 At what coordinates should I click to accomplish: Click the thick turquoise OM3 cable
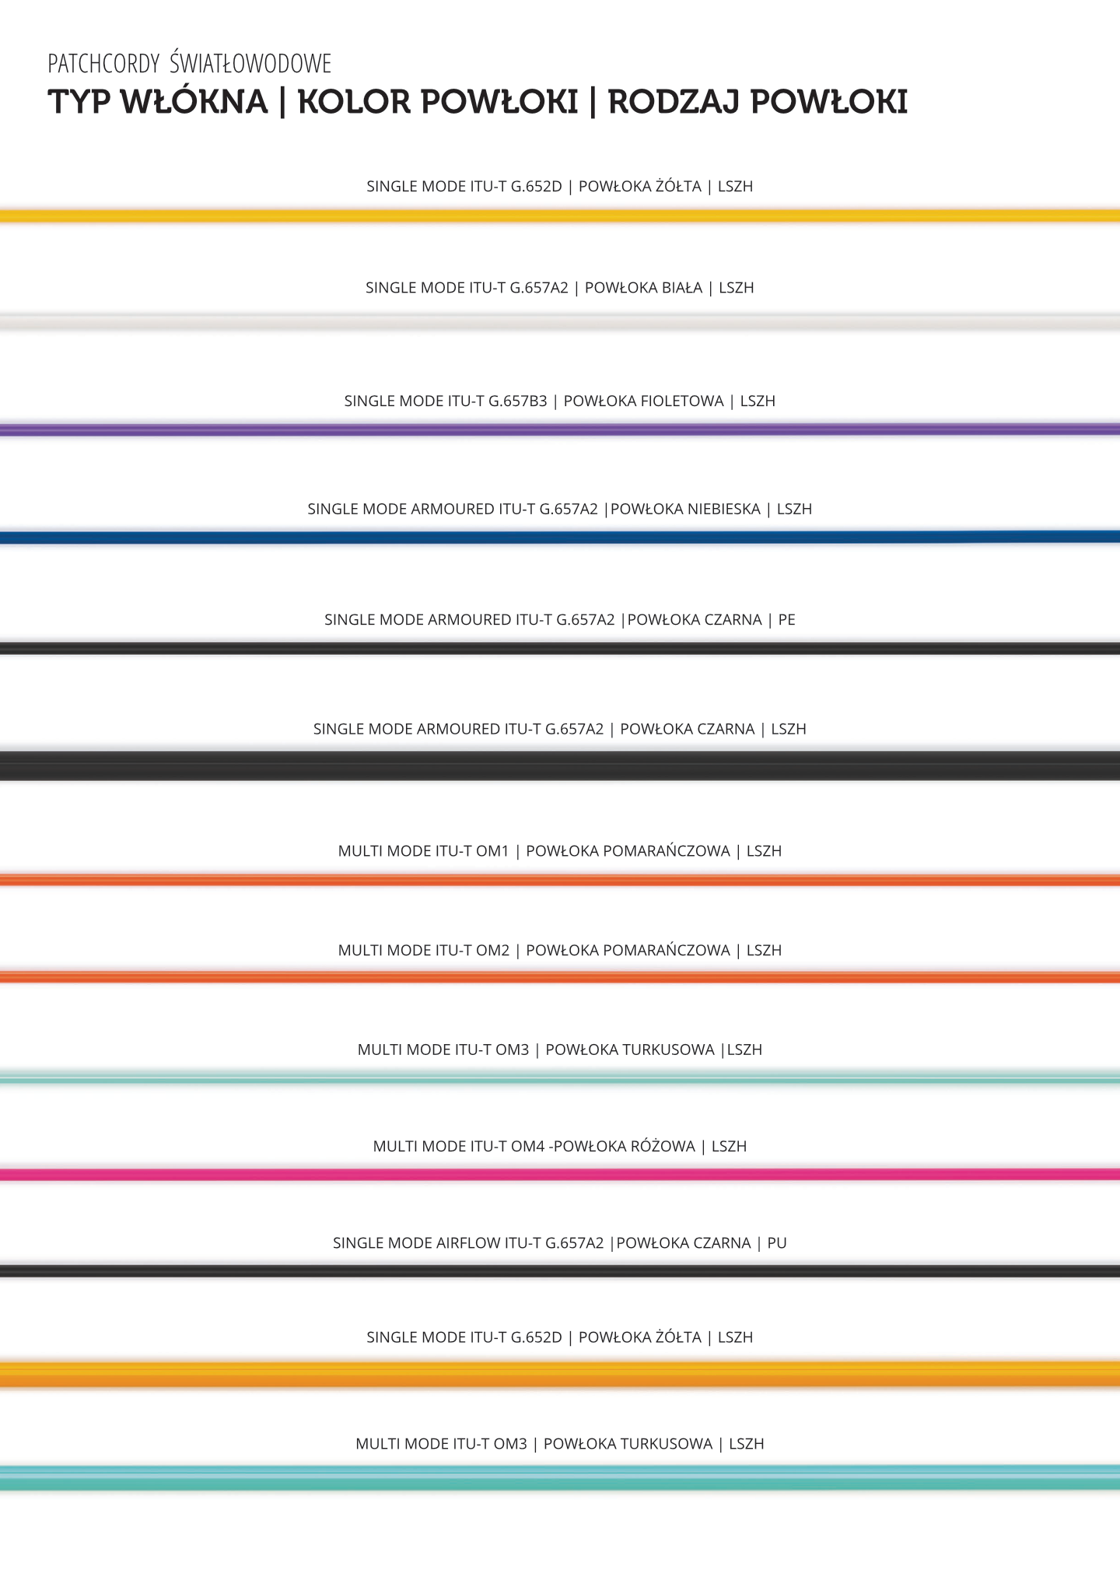coord(560,1477)
